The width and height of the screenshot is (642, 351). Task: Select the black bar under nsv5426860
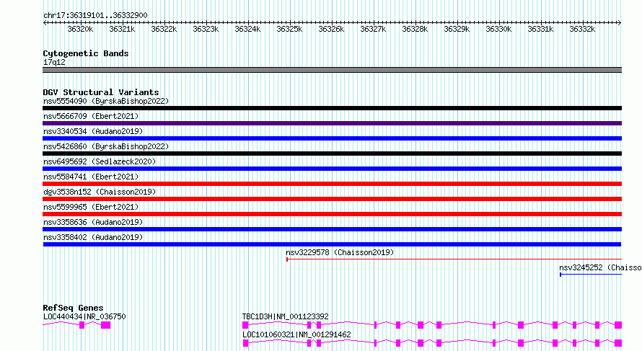pyautogui.click(x=332, y=154)
